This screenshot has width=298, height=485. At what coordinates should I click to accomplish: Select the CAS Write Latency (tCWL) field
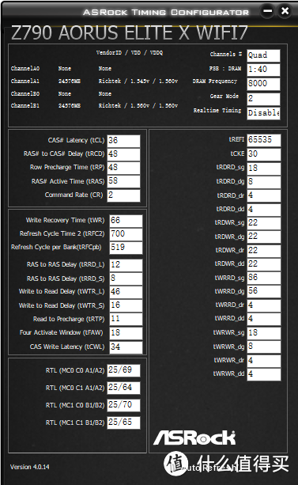(126, 347)
